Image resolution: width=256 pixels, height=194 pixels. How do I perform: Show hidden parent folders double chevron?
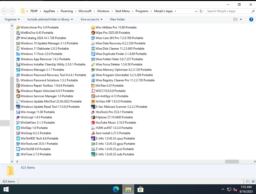(x=27, y=11)
